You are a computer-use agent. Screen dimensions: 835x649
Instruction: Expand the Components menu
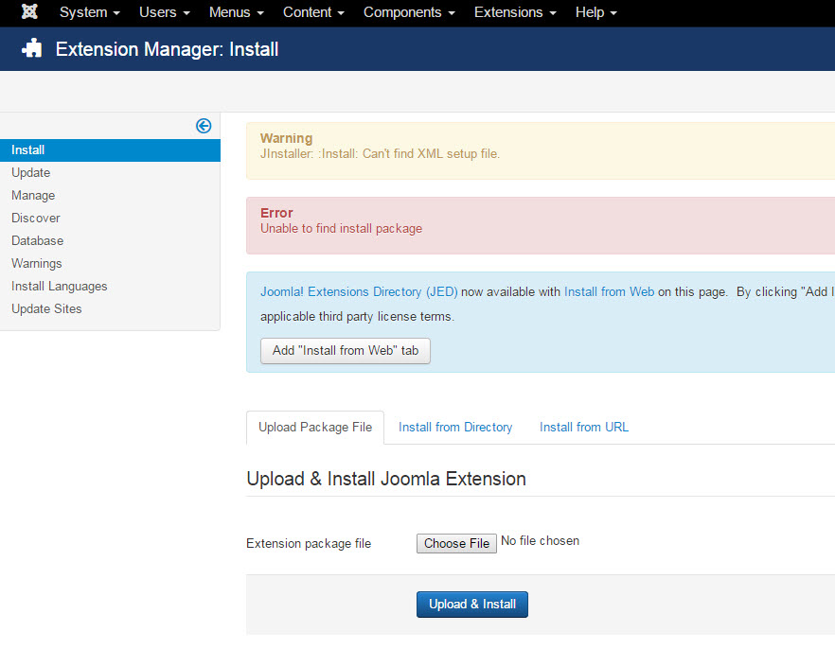point(408,12)
